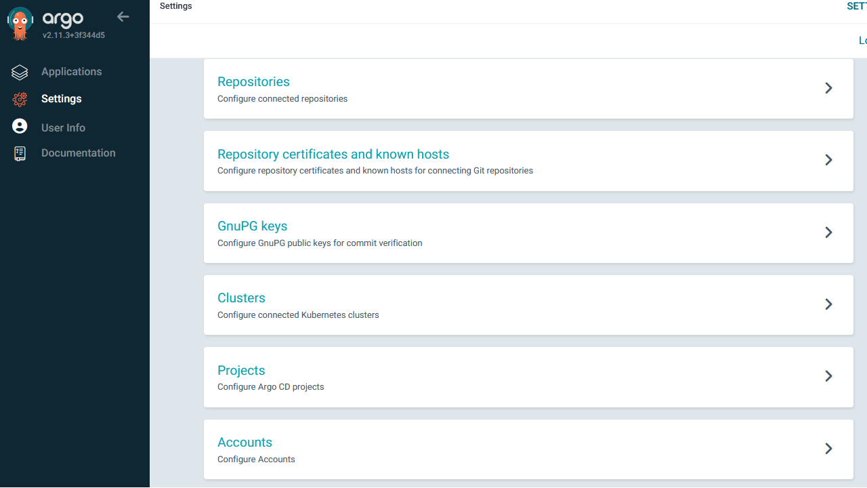Select User Info label in the sidebar

pyautogui.click(x=63, y=127)
